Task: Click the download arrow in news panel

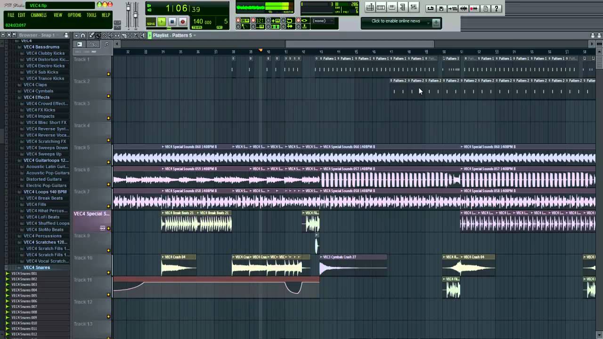Action: [x=436, y=23]
